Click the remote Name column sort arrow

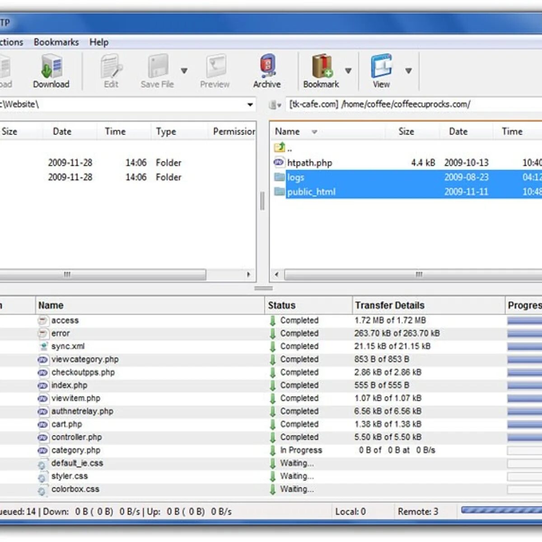[x=314, y=132]
